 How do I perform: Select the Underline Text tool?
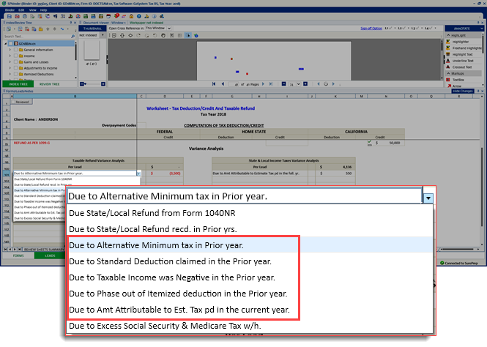pyautogui.click(x=462, y=61)
